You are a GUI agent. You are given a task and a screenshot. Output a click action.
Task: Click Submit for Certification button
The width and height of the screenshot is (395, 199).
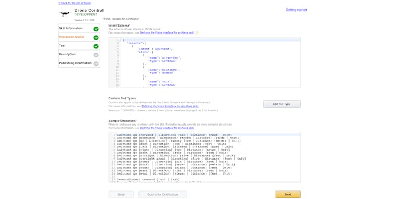tap(162, 195)
